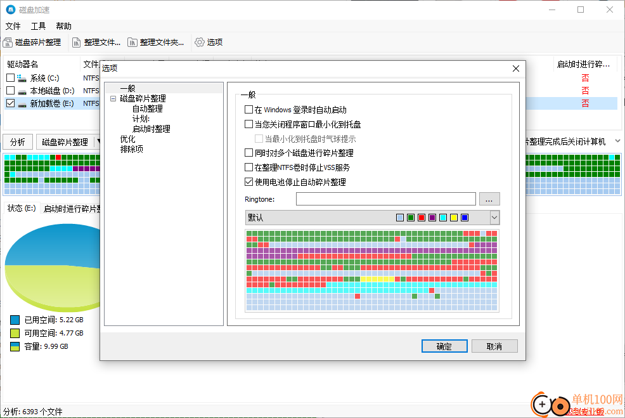Click the 分析 button

tap(18, 142)
